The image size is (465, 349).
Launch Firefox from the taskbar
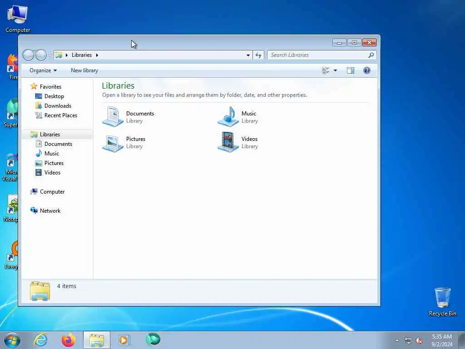click(x=68, y=340)
